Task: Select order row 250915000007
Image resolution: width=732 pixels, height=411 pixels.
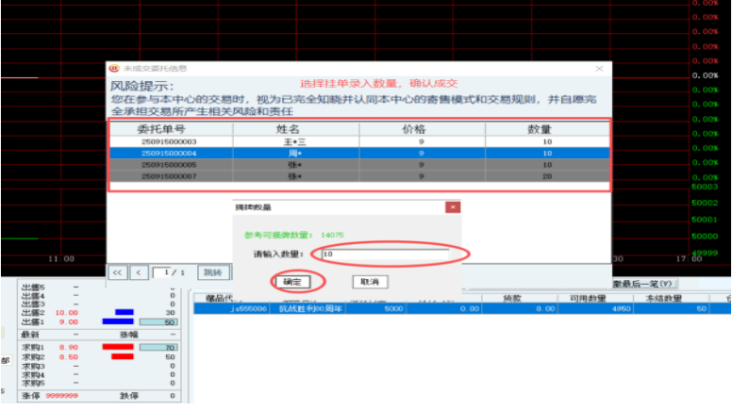Action: coord(359,177)
